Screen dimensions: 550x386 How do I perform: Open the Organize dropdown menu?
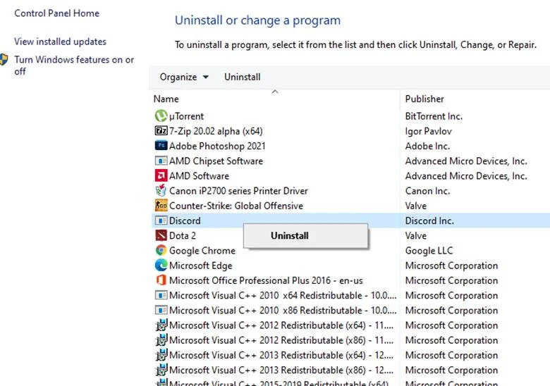coord(184,77)
